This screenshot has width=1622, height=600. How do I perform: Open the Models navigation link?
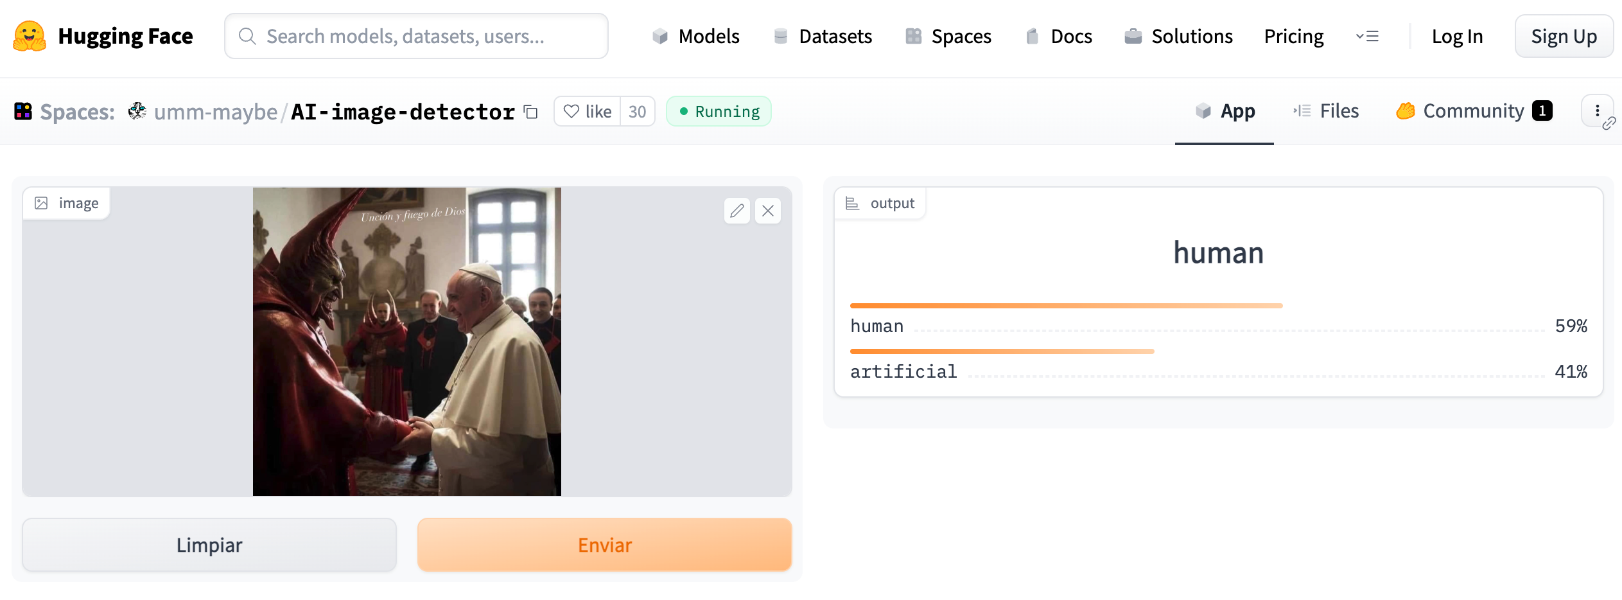coord(696,37)
